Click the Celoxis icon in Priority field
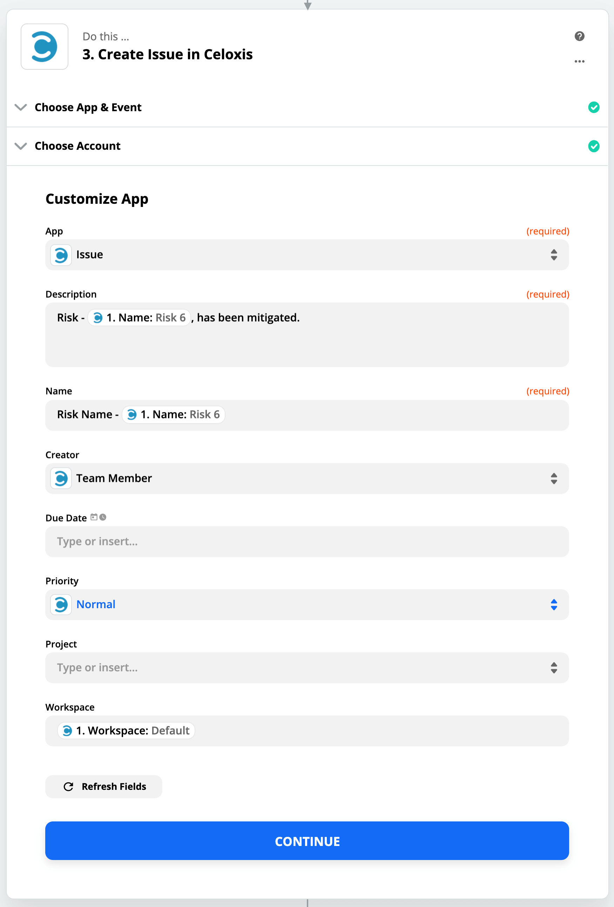This screenshot has height=907, width=614. point(61,605)
